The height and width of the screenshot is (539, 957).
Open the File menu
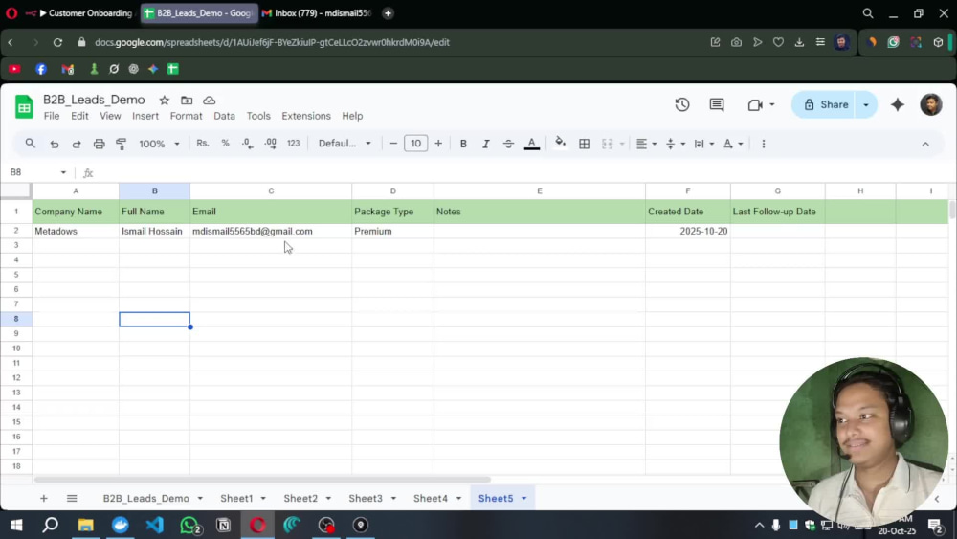[x=52, y=116]
